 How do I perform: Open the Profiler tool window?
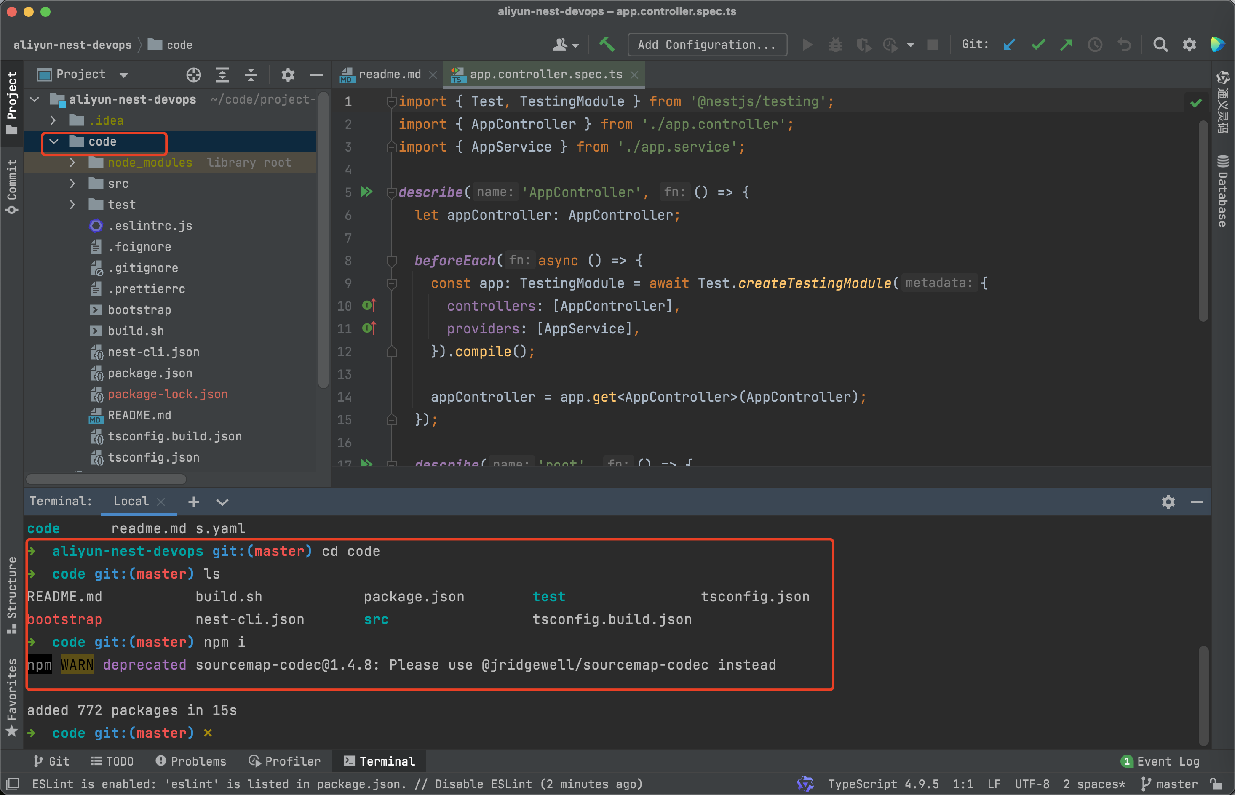(x=284, y=761)
